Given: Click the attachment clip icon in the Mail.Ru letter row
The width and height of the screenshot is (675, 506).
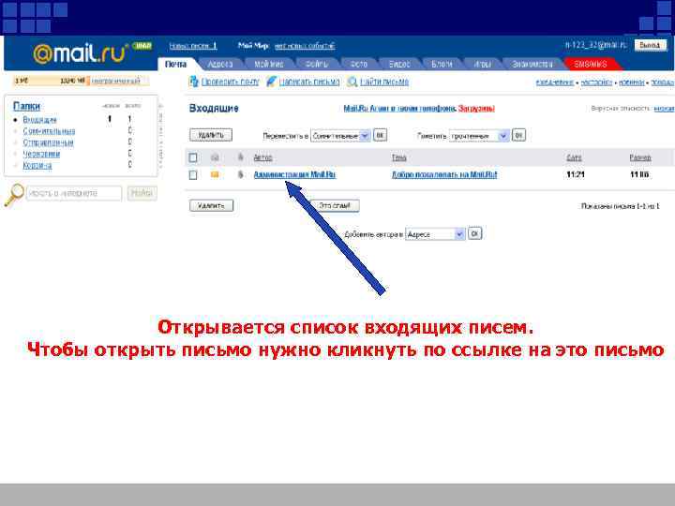Looking at the screenshot, I should [x=240, y=174].
